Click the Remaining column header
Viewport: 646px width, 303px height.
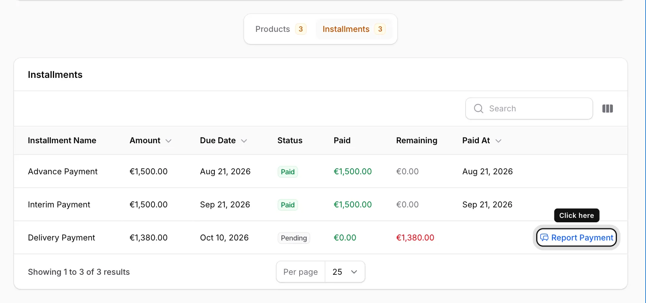417,140
